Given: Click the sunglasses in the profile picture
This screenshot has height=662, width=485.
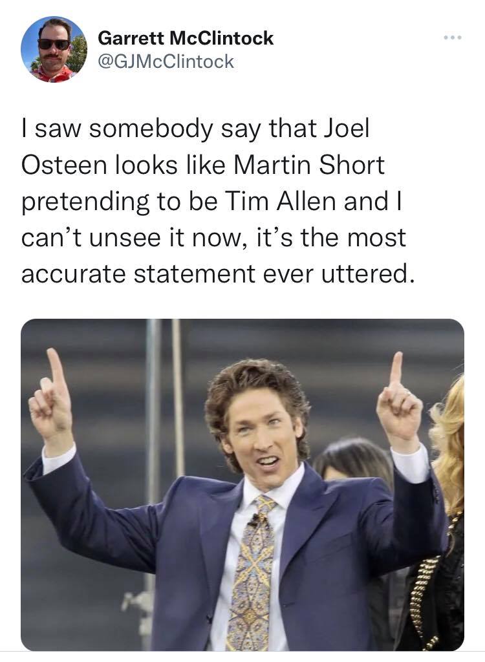Looking at the screenshot, I should (x=54, y=44).
